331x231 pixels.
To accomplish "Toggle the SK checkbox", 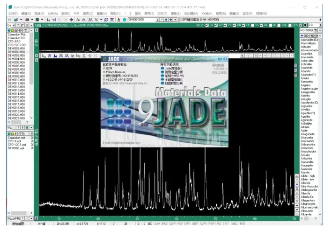I will [207, 25].
